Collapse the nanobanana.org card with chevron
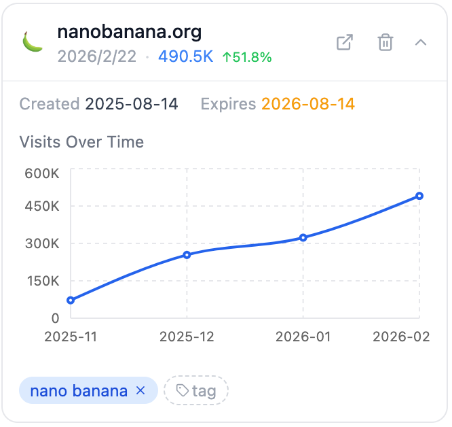Screen dimensions: 452x427 [x=421, y=42]
